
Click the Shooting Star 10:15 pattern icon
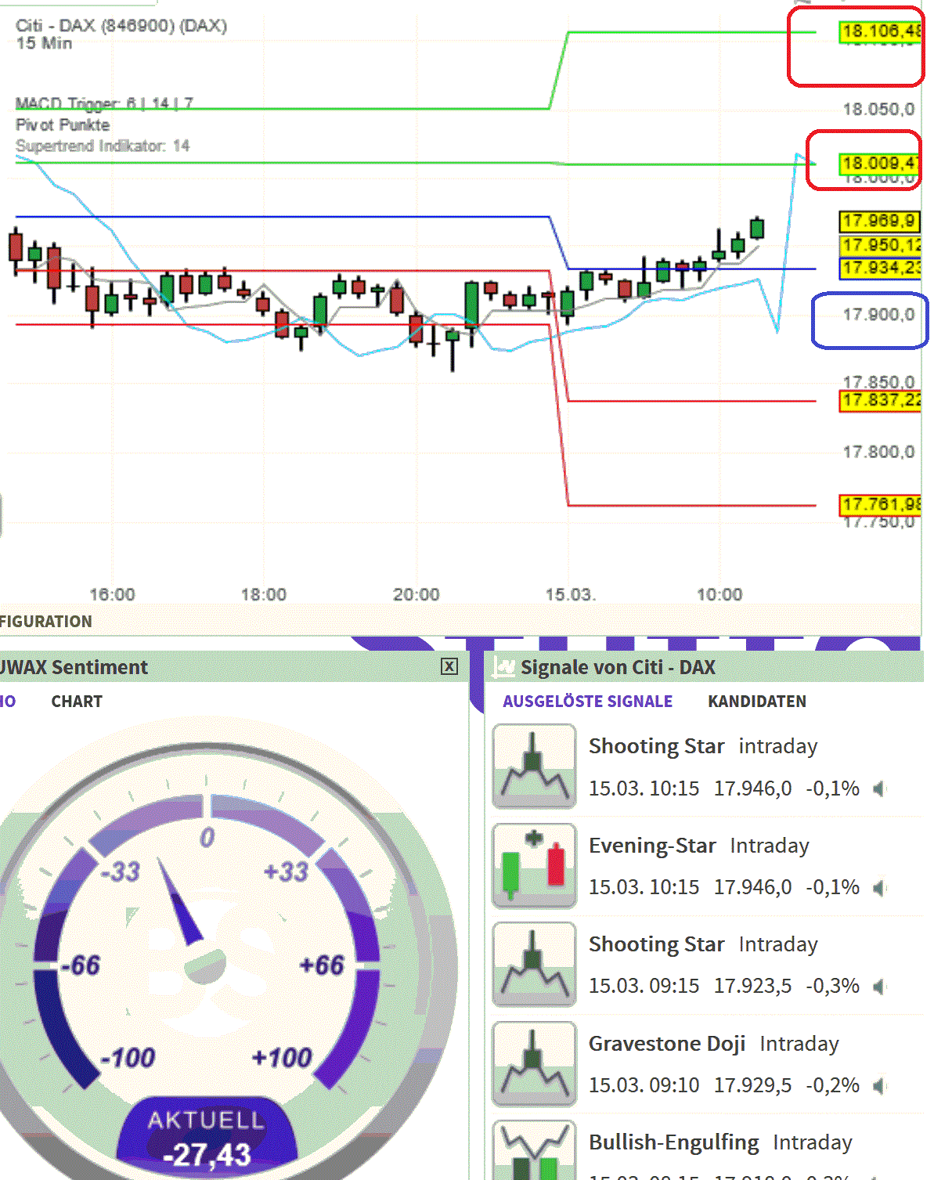click(533, 765)
